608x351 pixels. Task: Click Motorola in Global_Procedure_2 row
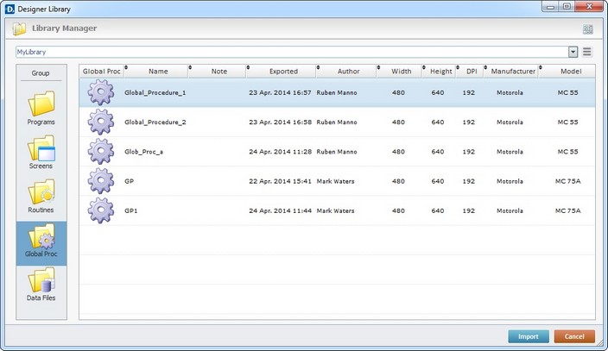pyautogui.click(x=510, y=122)
